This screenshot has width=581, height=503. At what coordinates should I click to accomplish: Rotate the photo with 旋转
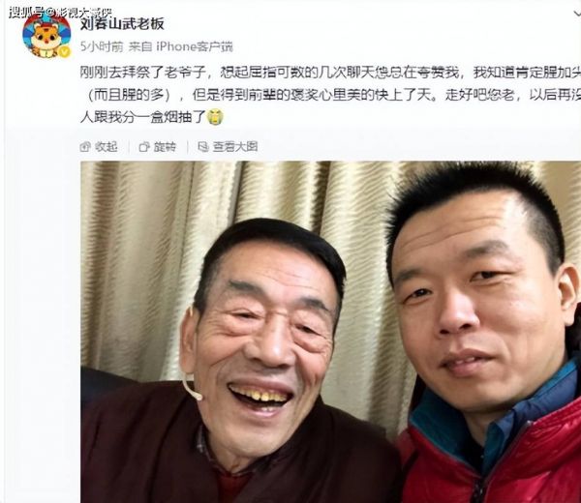coord(165,147)
